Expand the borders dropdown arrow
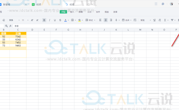179x110 pixels. (75, 20)
